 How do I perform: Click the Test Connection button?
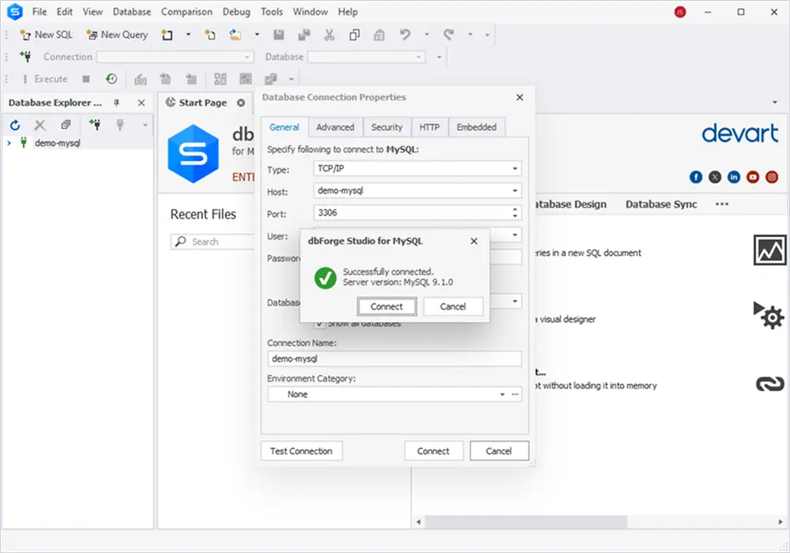coord(301,451)
